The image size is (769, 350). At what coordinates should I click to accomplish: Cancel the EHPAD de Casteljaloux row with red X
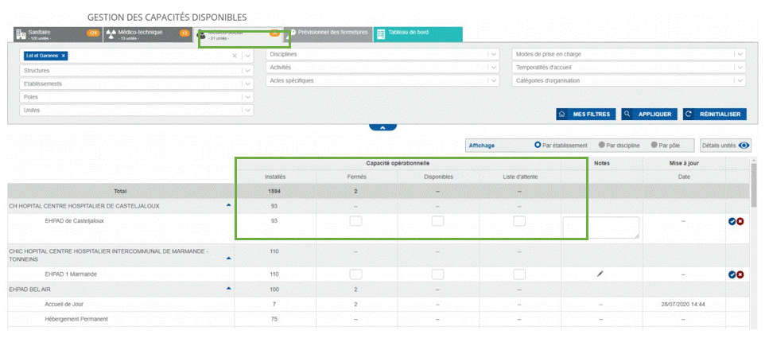point(740,221)
